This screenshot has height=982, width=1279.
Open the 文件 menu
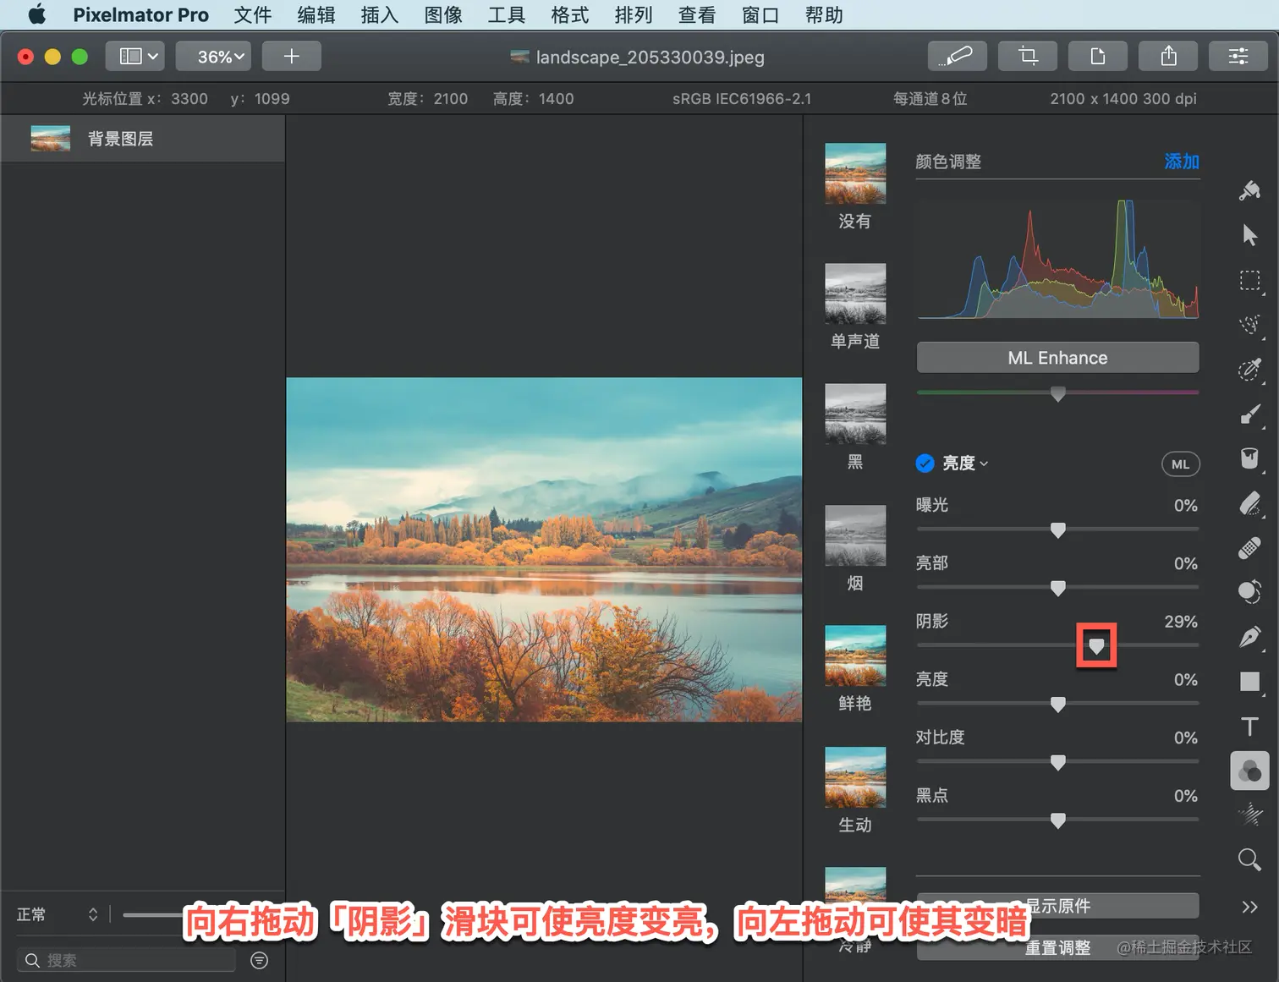tap(253, 14)
